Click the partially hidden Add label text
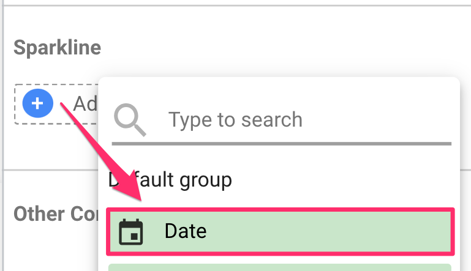 85,104
